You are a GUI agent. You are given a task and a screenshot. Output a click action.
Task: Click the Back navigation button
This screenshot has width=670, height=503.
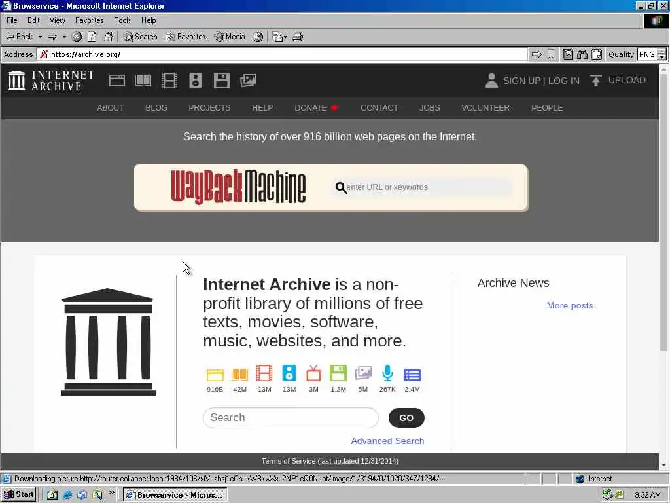(19, 37)
